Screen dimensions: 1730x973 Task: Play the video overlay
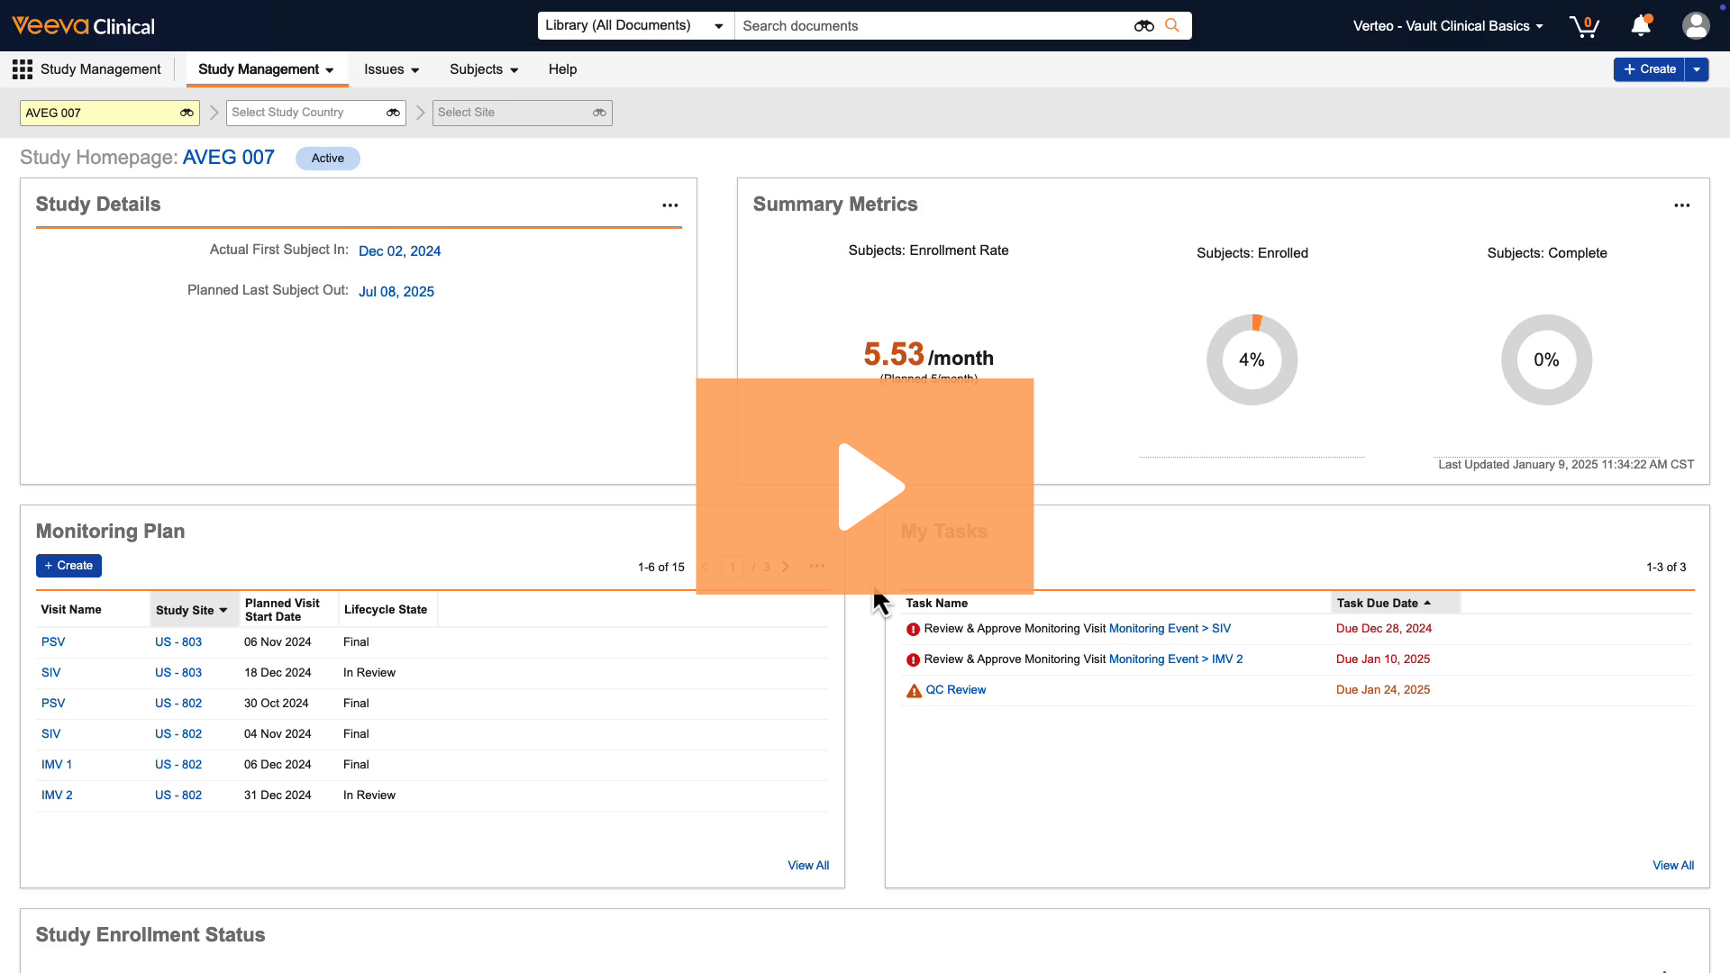tap(865, 486)
